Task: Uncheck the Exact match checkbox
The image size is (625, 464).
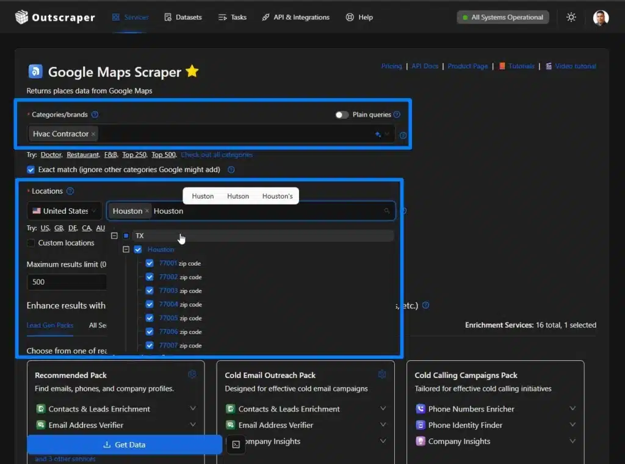Action: click(x=31, y=170)
